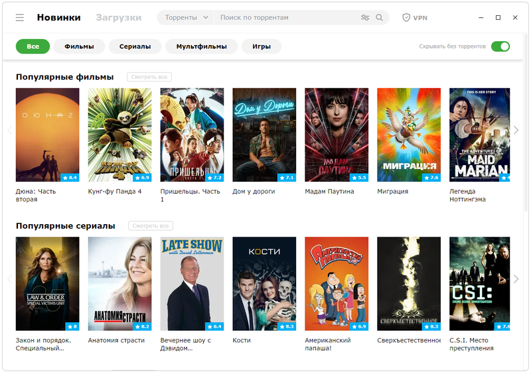Open the Late Show poster
Screen dimensions: 531x374
192,284
